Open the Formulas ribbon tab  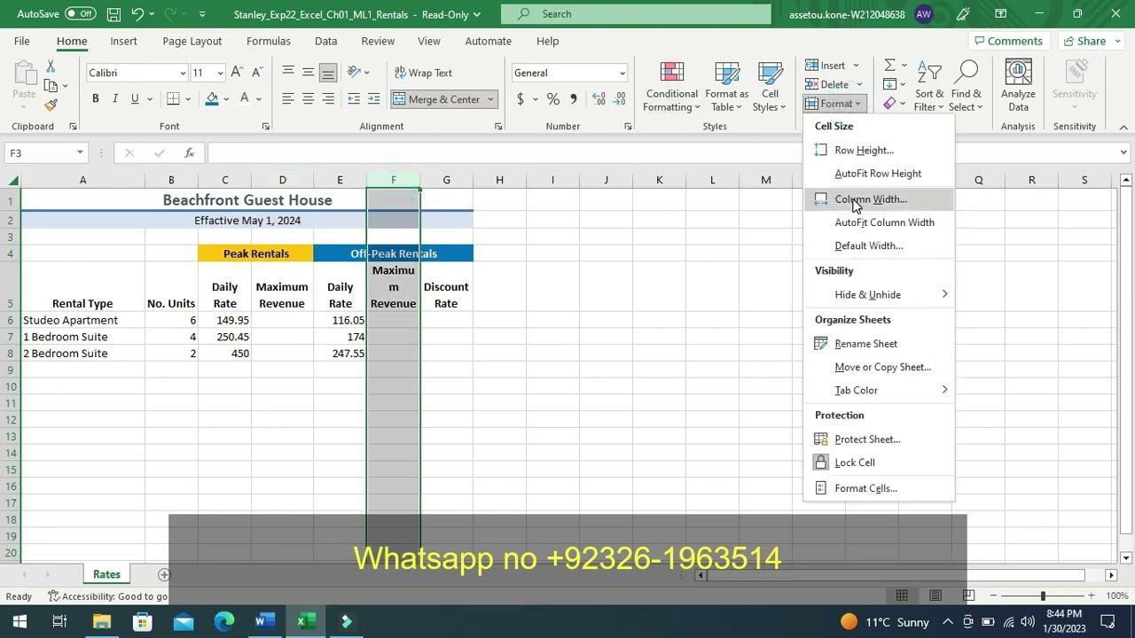tap(269, 42)
